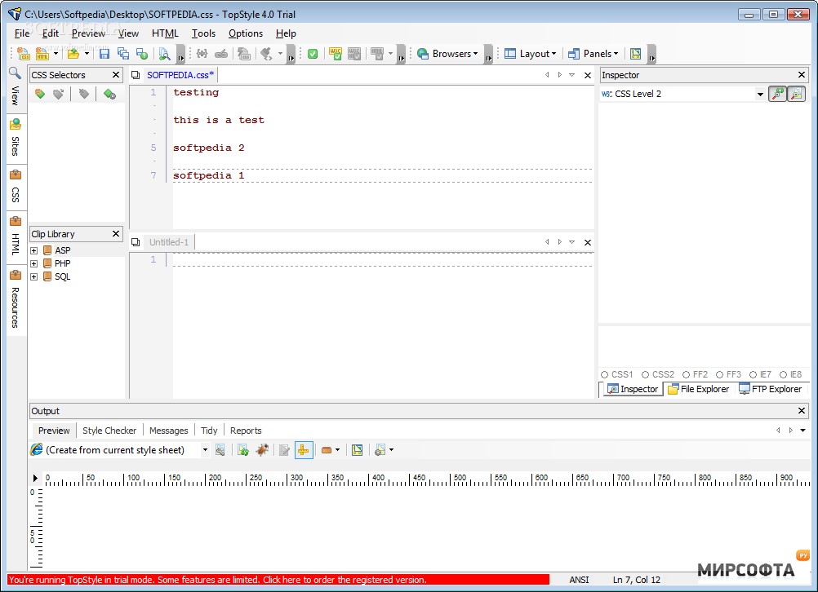Open the Preview menu
Screen dimensions: 818x592
click(x=88, y=33)
